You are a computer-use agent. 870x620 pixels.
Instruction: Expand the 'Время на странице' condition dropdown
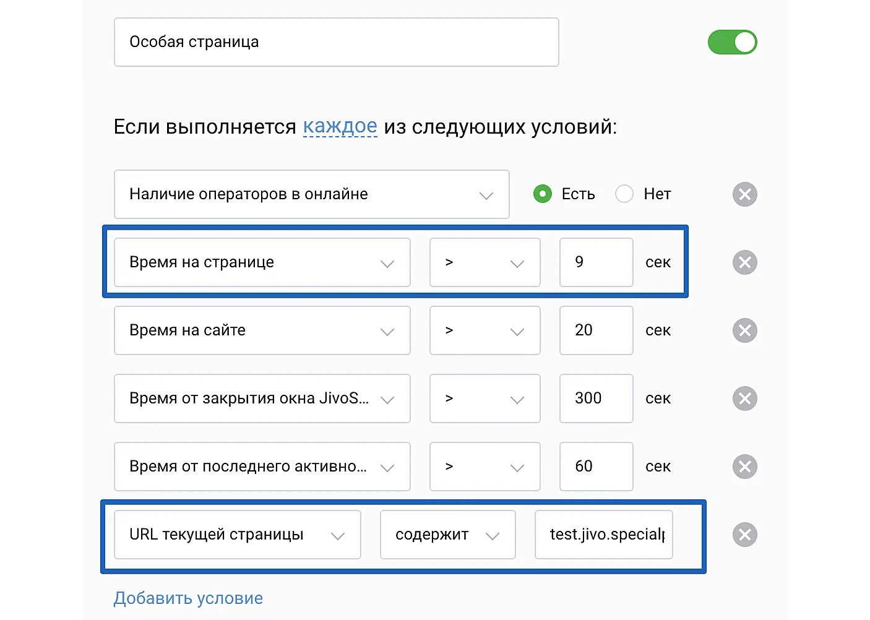pos(262,262)
